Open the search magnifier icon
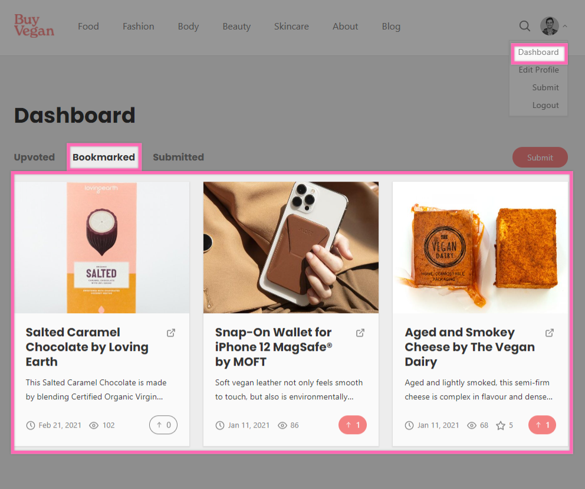Image resolution: width=585 pixels, height=489 pixels. (525, 26)
